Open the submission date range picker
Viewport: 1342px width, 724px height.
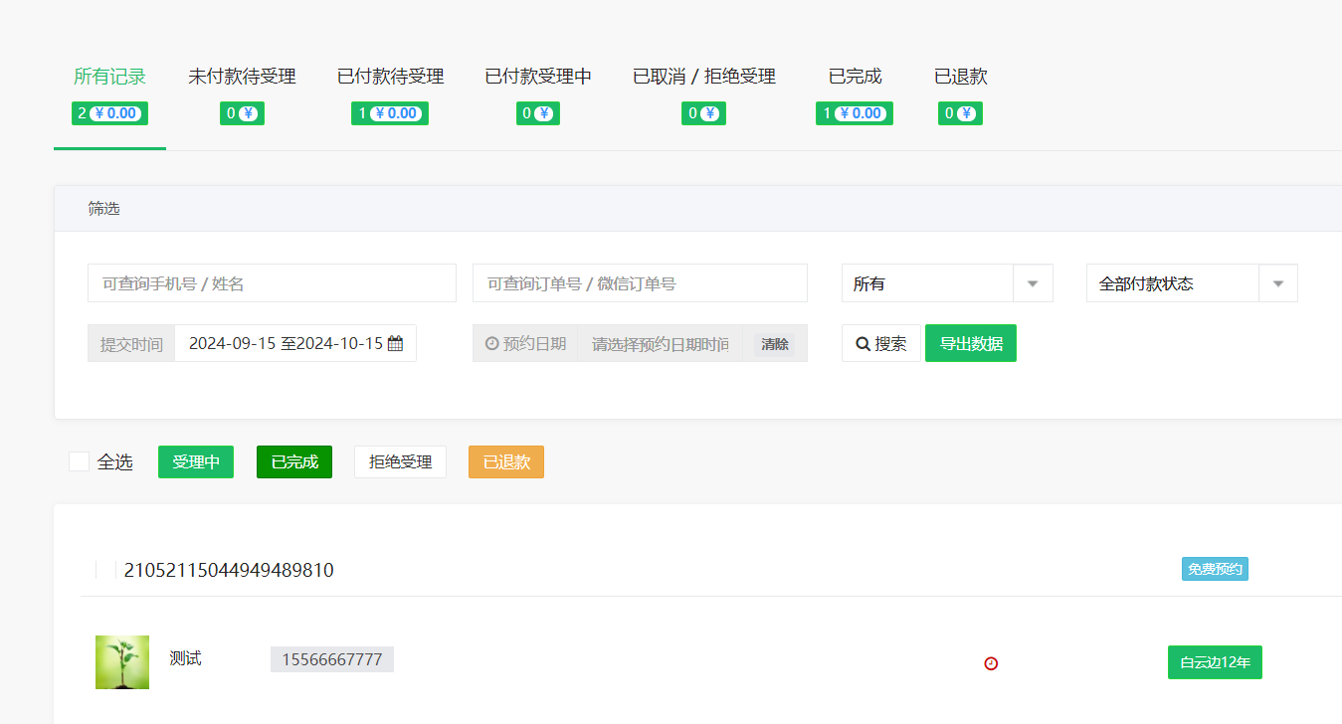click(295, 343)
